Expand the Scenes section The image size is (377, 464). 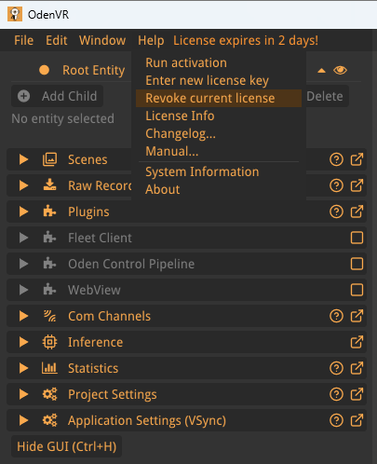tap(23, 159)
